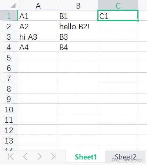This screenshot has width=147, height=165.
Task: Select the cell with text B4
Action: pos(78,47)
